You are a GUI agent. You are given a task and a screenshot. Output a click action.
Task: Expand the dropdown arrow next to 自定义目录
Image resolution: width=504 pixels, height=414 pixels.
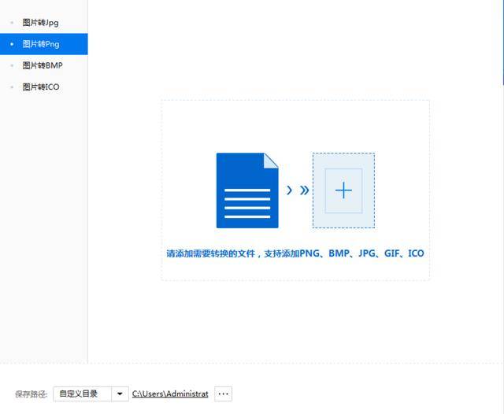tap(120, 394)
